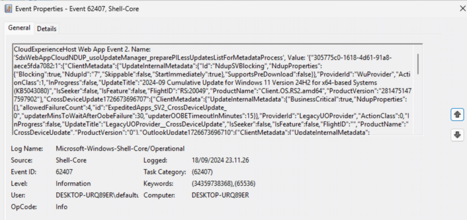Click the 'Keywords:' label
This screenshot has width=467, height=220.
(158, 183)
